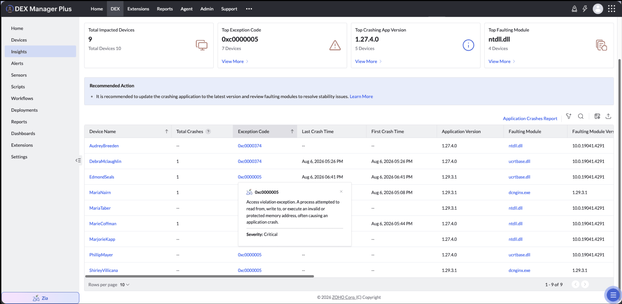Click the Total Impacted Devices monitor icon
Screen dimensions: 622x304
pos(202,45)
